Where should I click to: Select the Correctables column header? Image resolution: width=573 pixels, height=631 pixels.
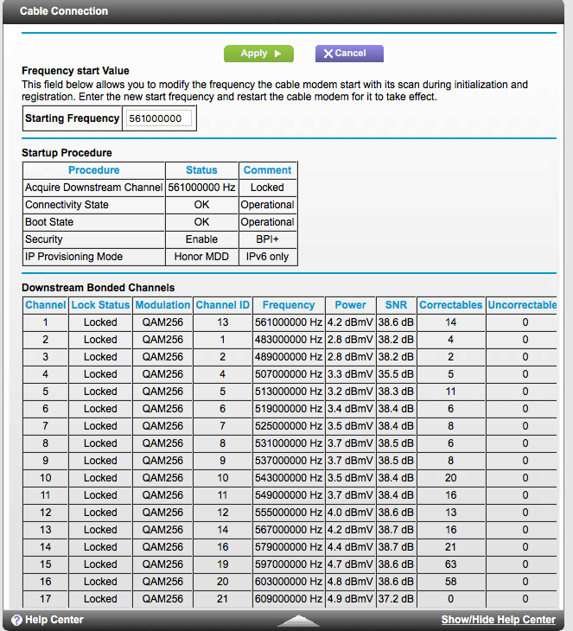[x=450, y=305]
